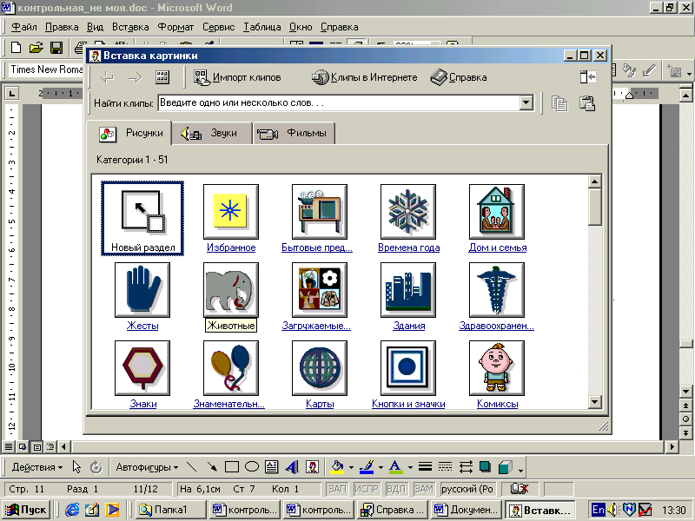
Task: Click the Select Objects arrow in drawing toolbar
Action: pos(76,467)
